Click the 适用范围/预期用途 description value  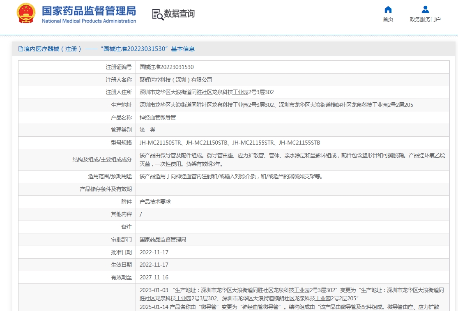[231, 176]
